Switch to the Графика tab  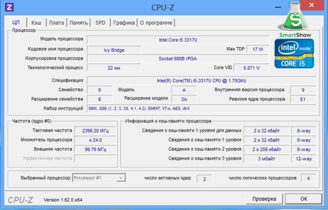coord(124,23)
